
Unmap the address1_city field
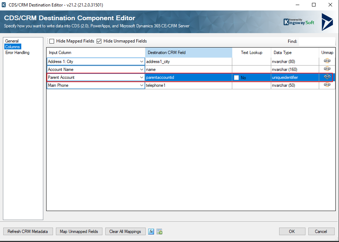click(327, 61)
